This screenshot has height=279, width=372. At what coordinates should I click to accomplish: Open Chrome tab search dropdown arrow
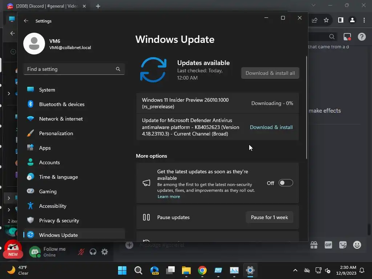tap(314, 5)
